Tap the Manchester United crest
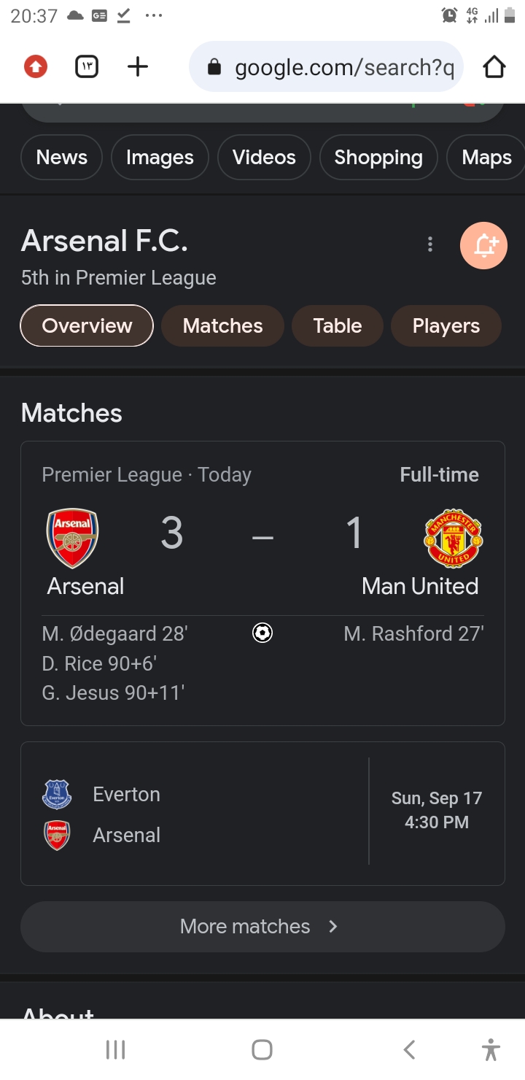The height and width of the screenshot is (1080, 525). (x=453, y=539)
